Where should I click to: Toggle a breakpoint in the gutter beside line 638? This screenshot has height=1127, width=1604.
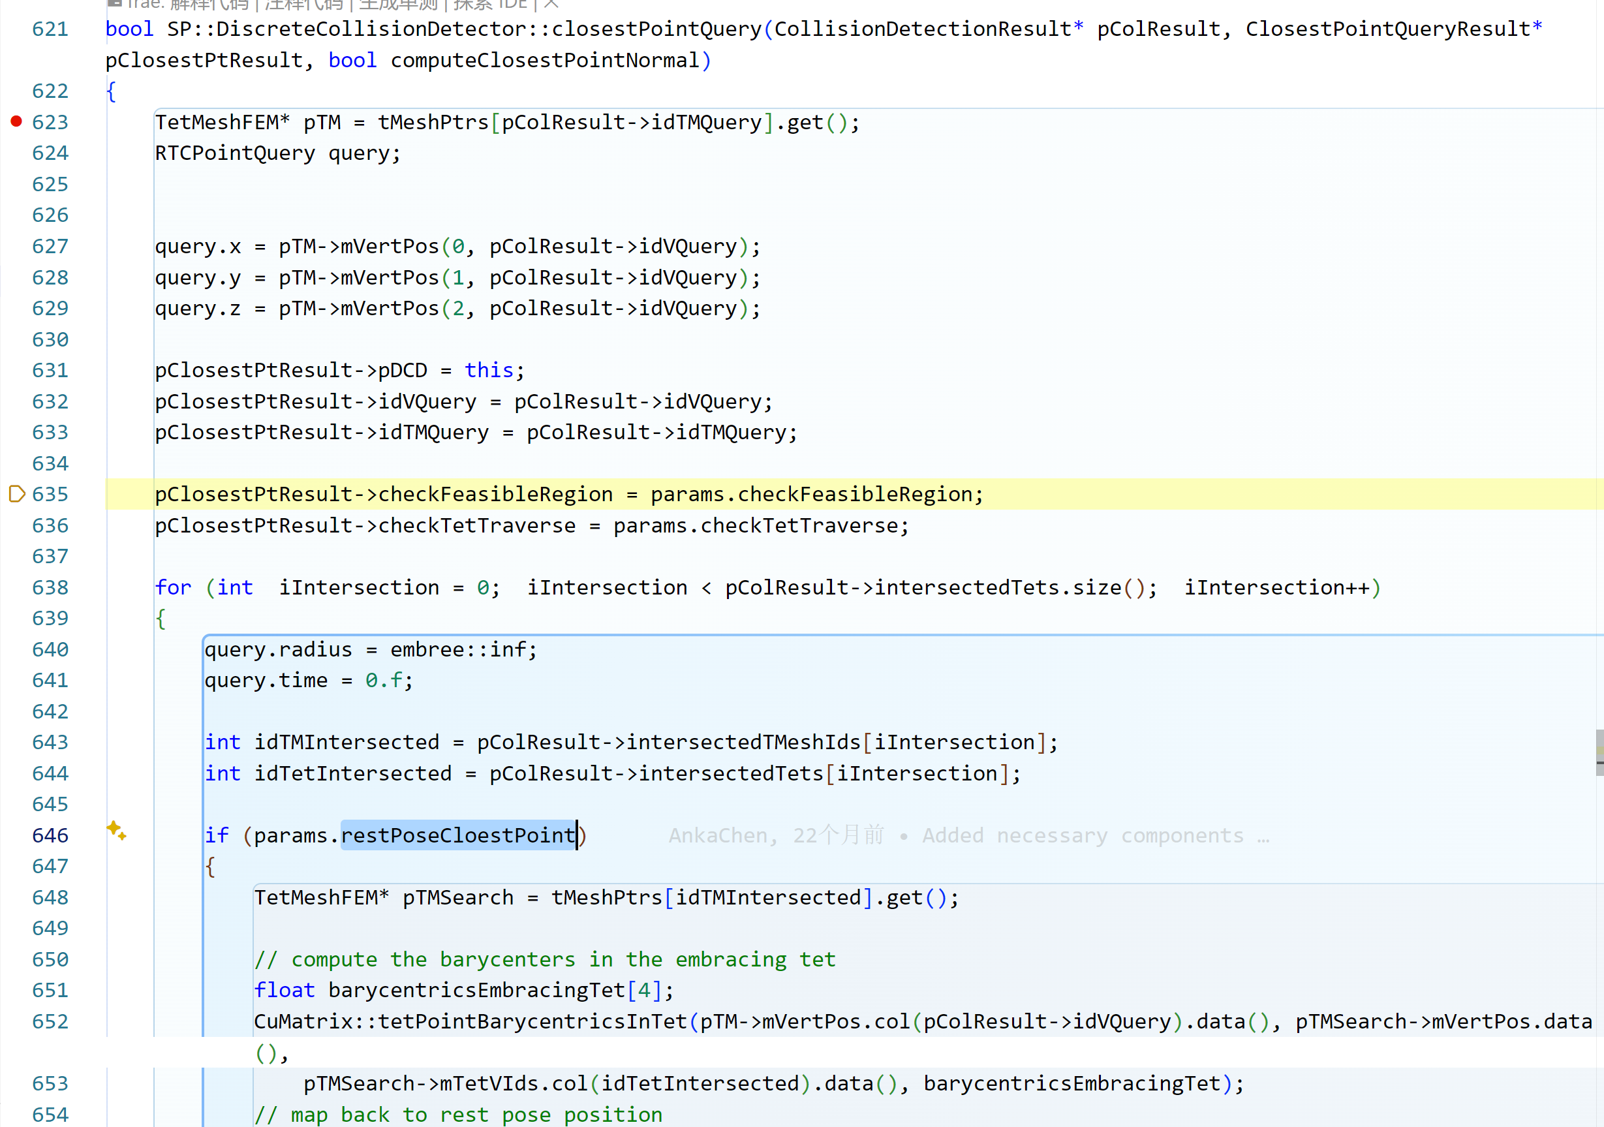click(16, 587)
